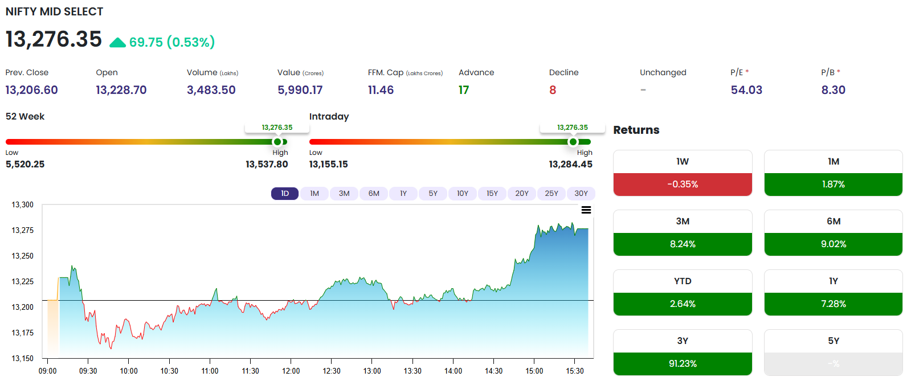Viewport: 911px width, 385px height.
Task: Switch chart to 6M range
Action: point(374,194)
